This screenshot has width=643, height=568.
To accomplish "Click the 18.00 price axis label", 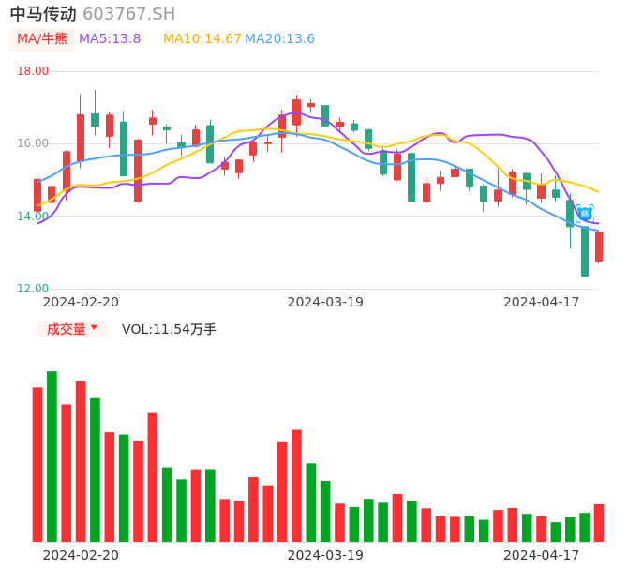I will pyautogui.click(x=33, y=71).
